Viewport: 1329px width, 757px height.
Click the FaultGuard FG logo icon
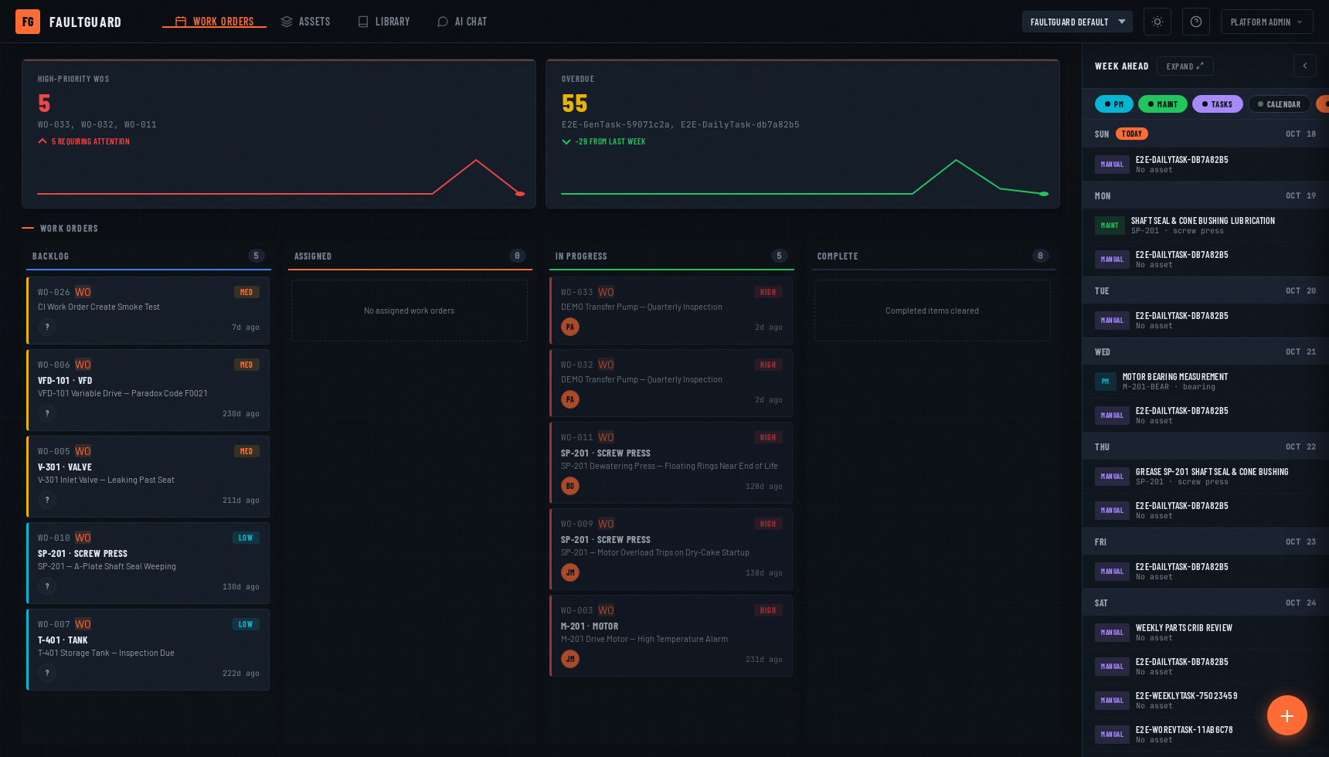28,22
